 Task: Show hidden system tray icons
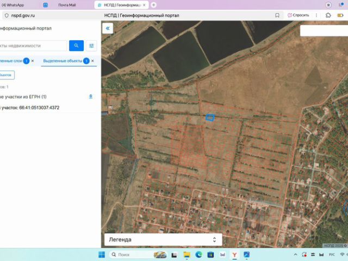click(x=296, y=254)
